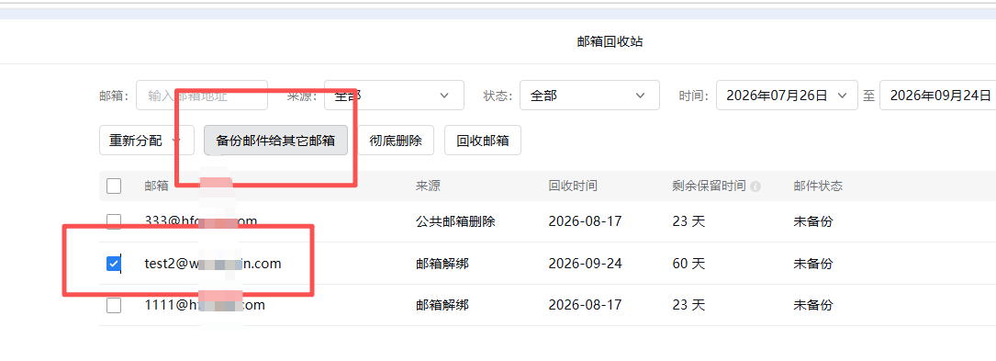The height and width of the screenshot is (361, 996).
Task: Click 2026-08-17 in the 1111@ row
Action: [x=585, y=305]
